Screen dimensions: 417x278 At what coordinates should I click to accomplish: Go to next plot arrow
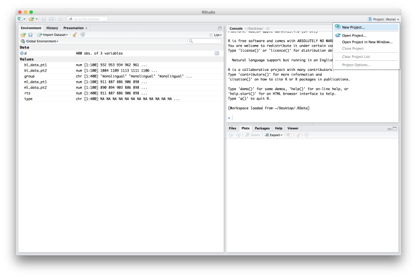[239, 135]
